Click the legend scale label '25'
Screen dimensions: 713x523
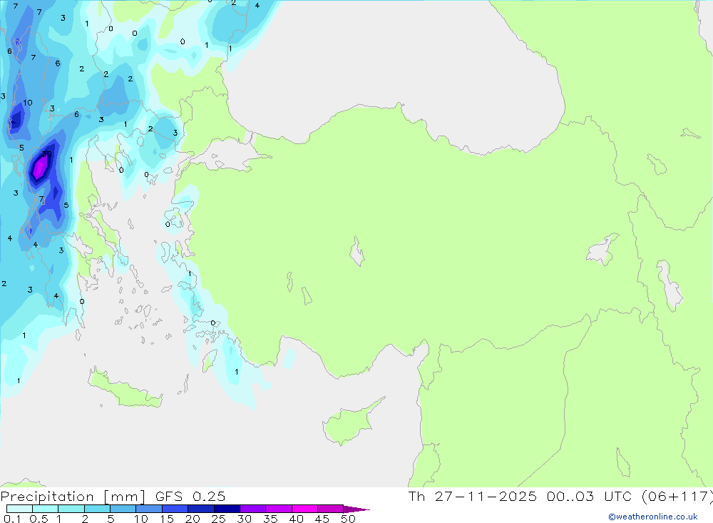pyautogui.click(x=218, y=519)
